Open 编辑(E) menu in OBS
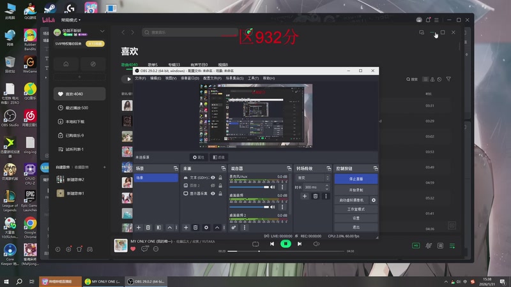Viewport: 511px width, 287px height. (155, 78)
